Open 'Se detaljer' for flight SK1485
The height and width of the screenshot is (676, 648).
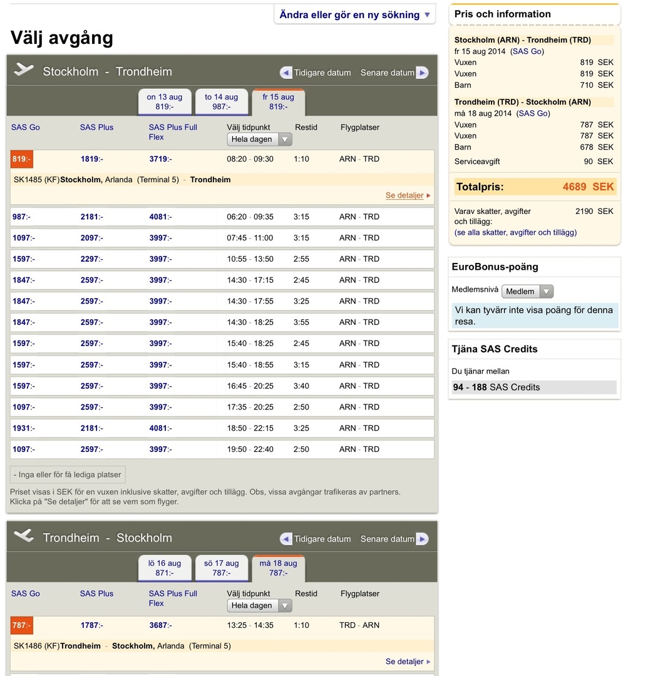click(404, 195)
